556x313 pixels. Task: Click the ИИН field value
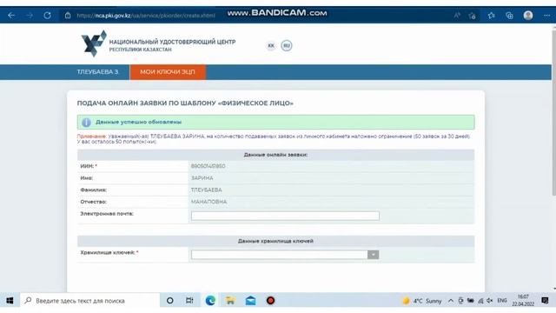click(208, 166)
